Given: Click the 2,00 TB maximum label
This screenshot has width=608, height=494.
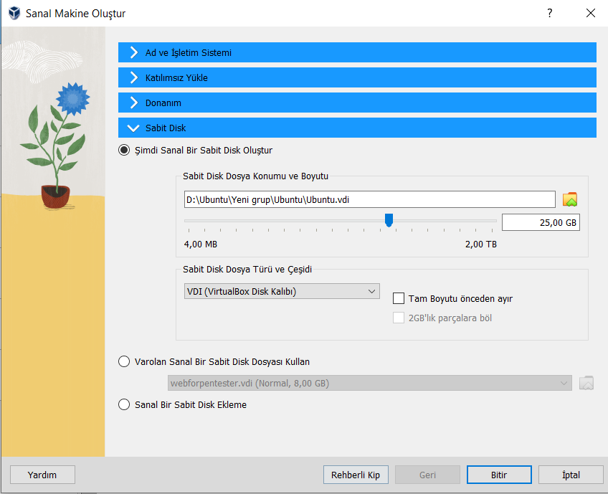Looking at the screenshot, I should (481, 244).
